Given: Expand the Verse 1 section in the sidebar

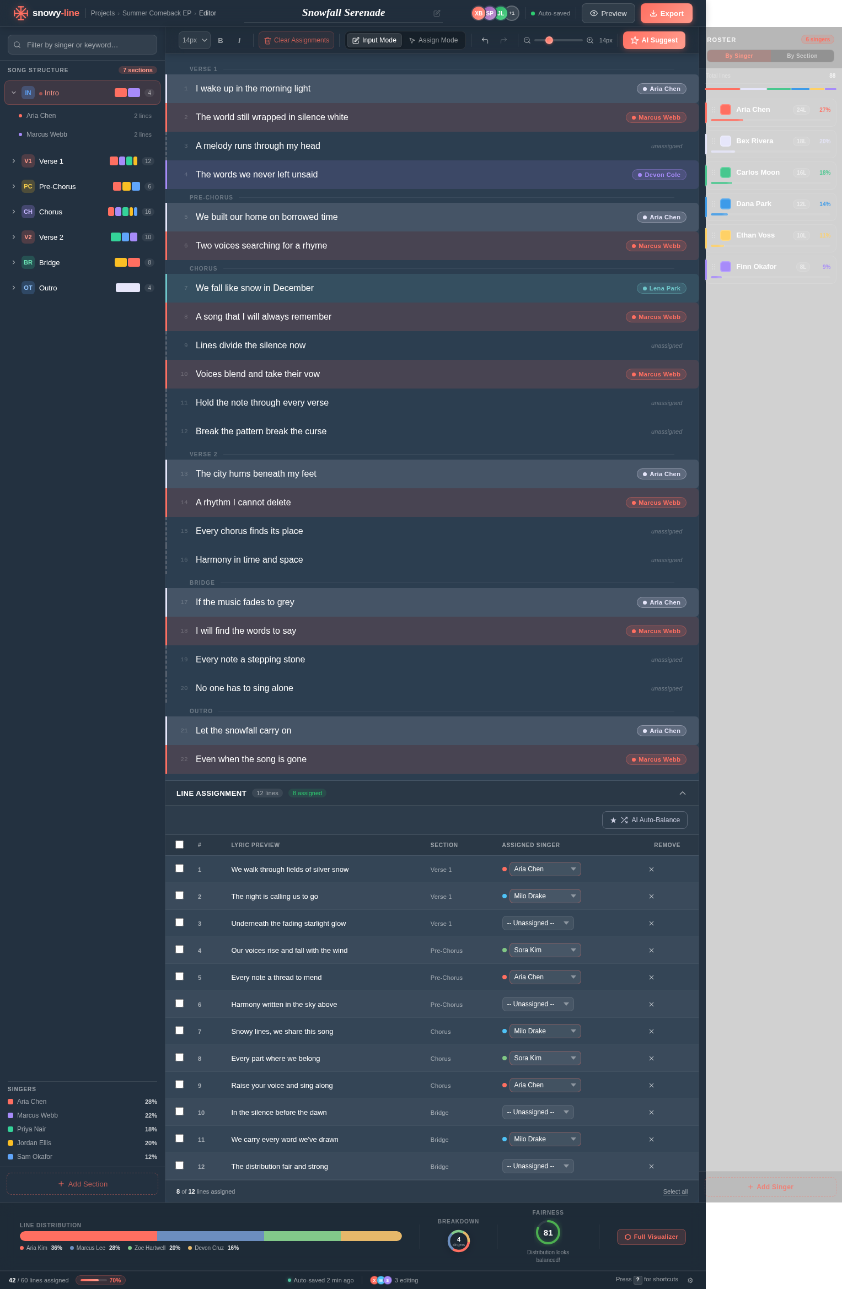Looking at the screenshot, I should pyautogui.click(x=14, y=161).
